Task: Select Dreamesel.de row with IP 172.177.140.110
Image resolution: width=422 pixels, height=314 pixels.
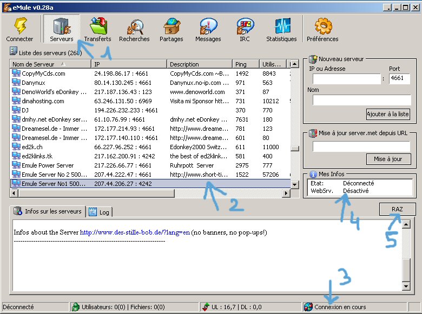Action: [150, 138]
